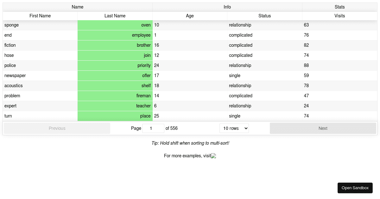This screenshot has width=380, height=199.
Task: Click the broken image link after 'visit'
Action: [213, 156]
